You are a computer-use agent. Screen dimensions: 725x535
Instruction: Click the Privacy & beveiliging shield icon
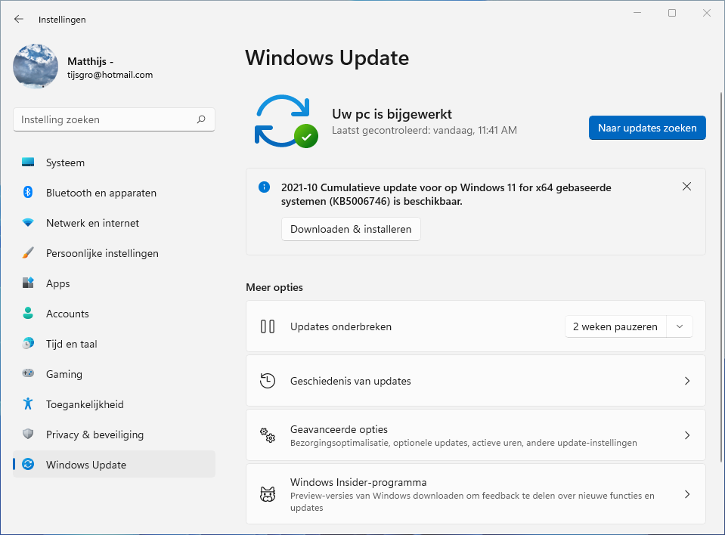click(x=28, y=434)
